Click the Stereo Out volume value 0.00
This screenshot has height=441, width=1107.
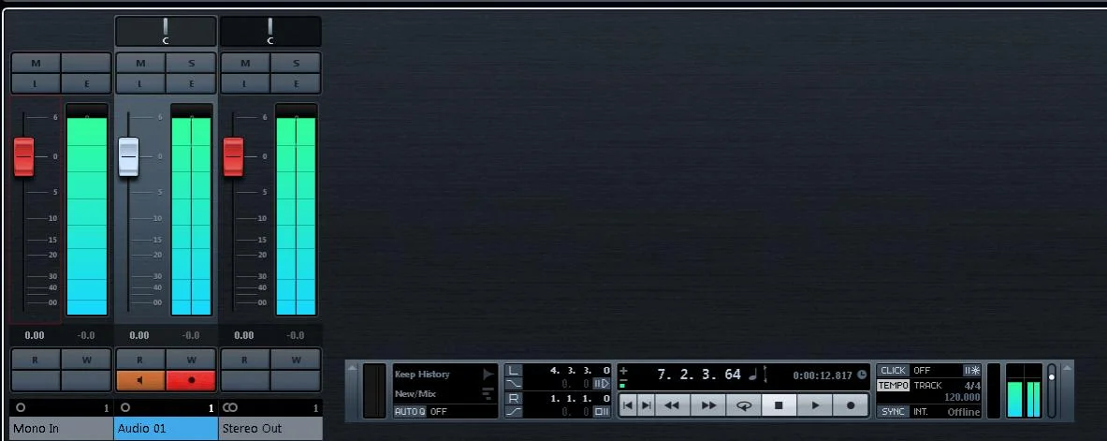point(243,336)
